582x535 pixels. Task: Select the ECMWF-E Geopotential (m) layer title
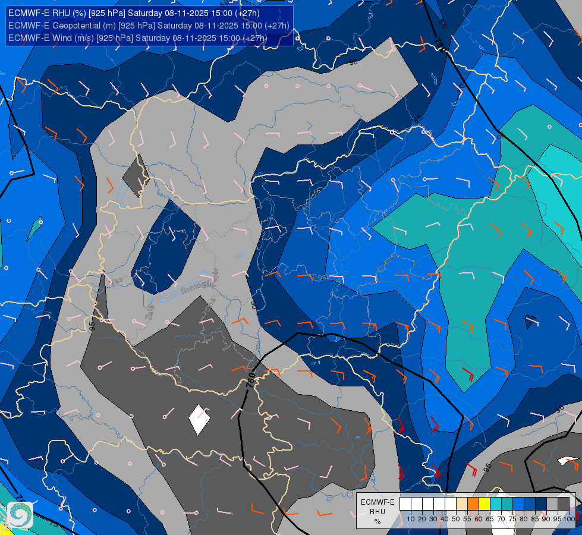tap(149, 26)
